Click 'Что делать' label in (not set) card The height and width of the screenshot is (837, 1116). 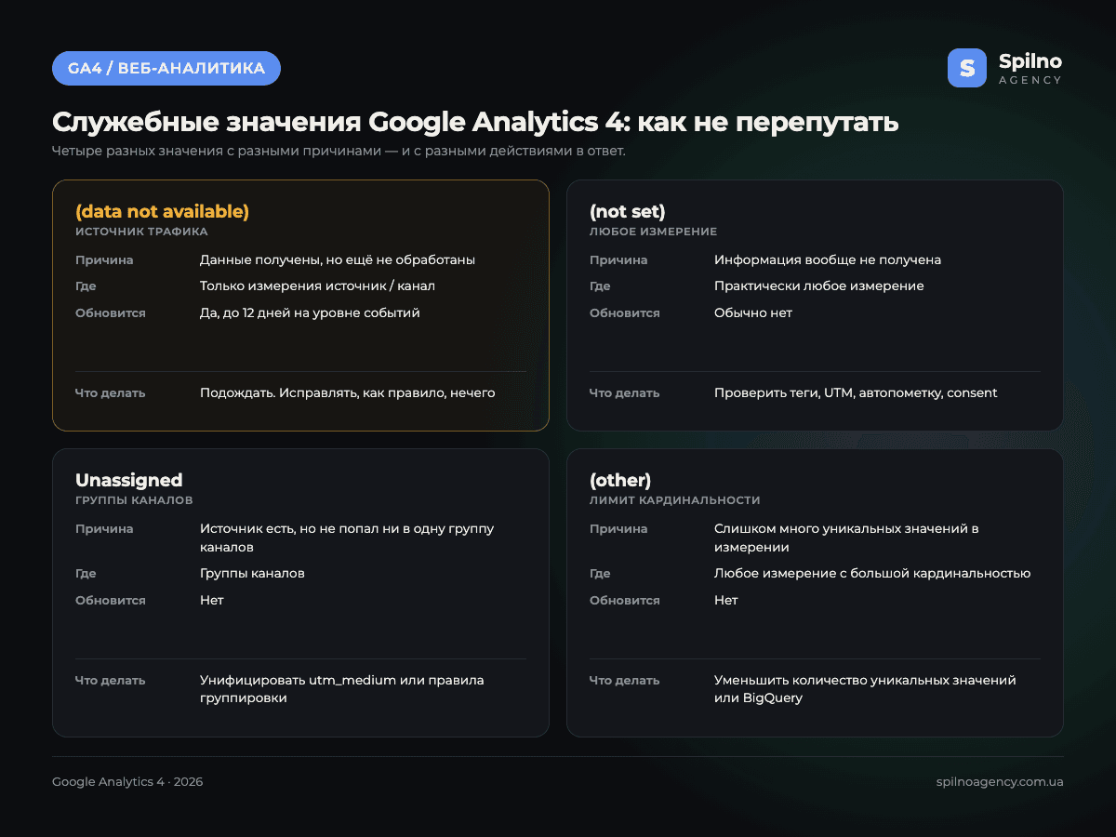[x=625, y=393]
